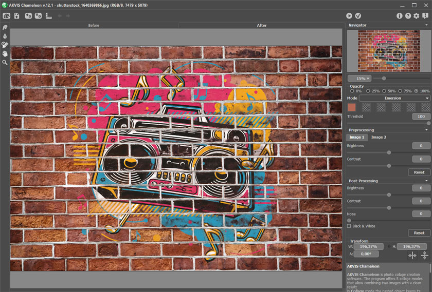432x292 pixels.
Task: Undo with the left arrow icon
Action: pos(60,16)
